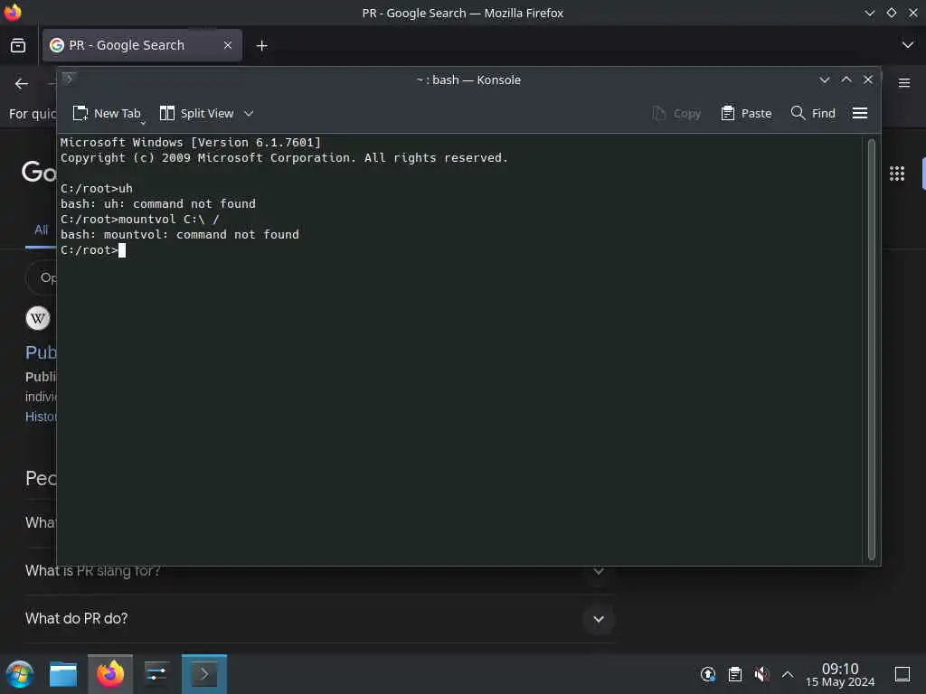
Task: Select the PR - Google Search Firefox tab
Action: [x=142, y=45]
